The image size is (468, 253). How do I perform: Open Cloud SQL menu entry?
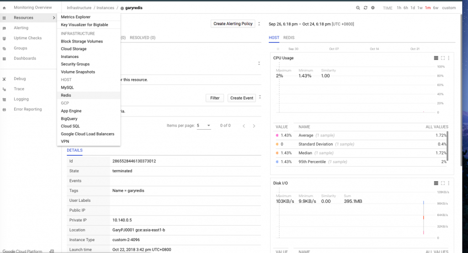click(x=70, y=126)
